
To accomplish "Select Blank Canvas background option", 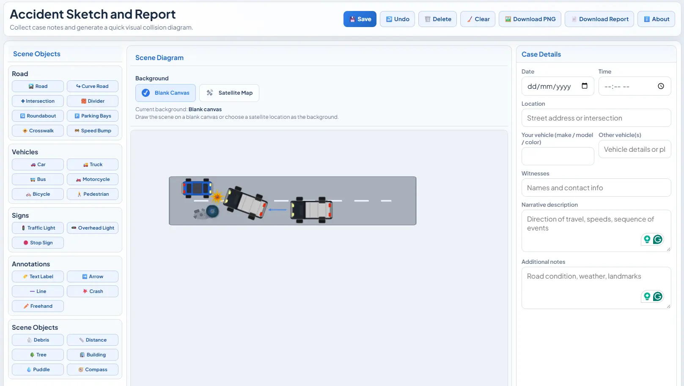I will coord(165,93).
